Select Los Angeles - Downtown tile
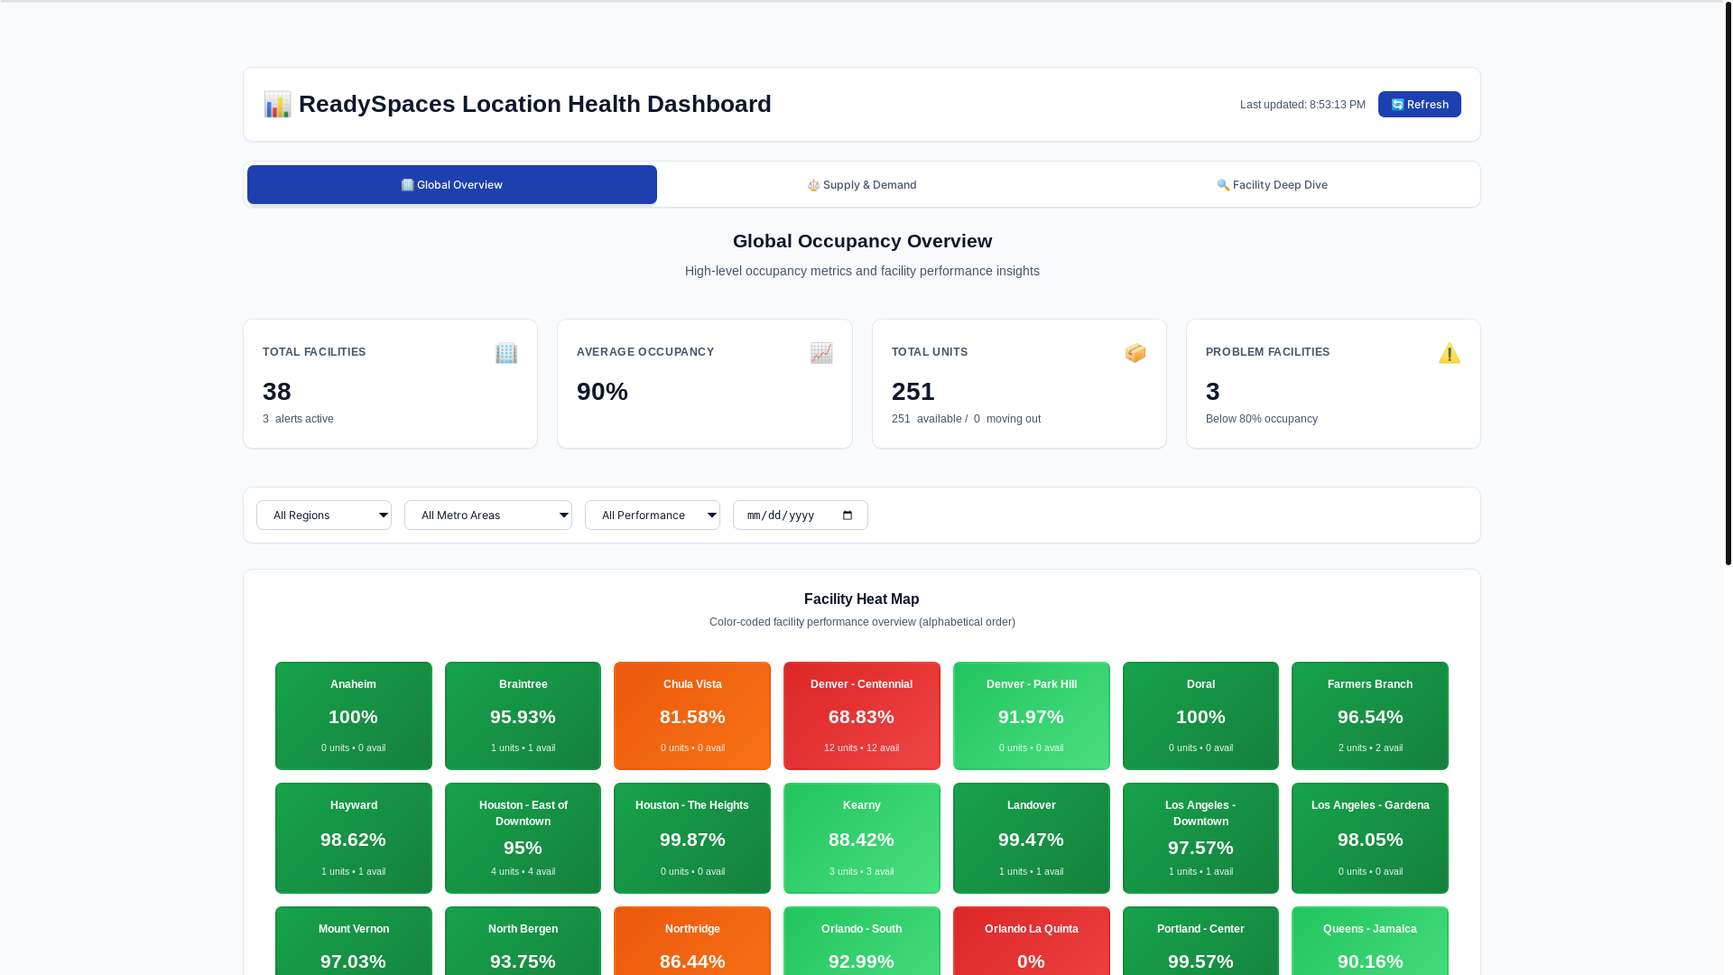The width and height of the screenshot is (1733, 975). (1200, 838)
